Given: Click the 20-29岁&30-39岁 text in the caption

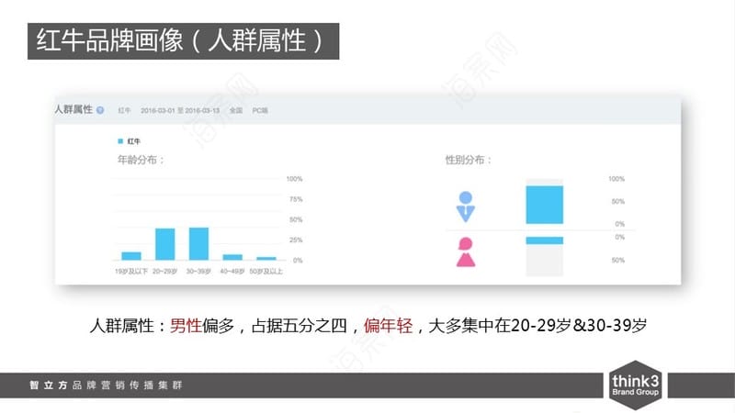Looking at the screenshot, I should pos(579,325).
